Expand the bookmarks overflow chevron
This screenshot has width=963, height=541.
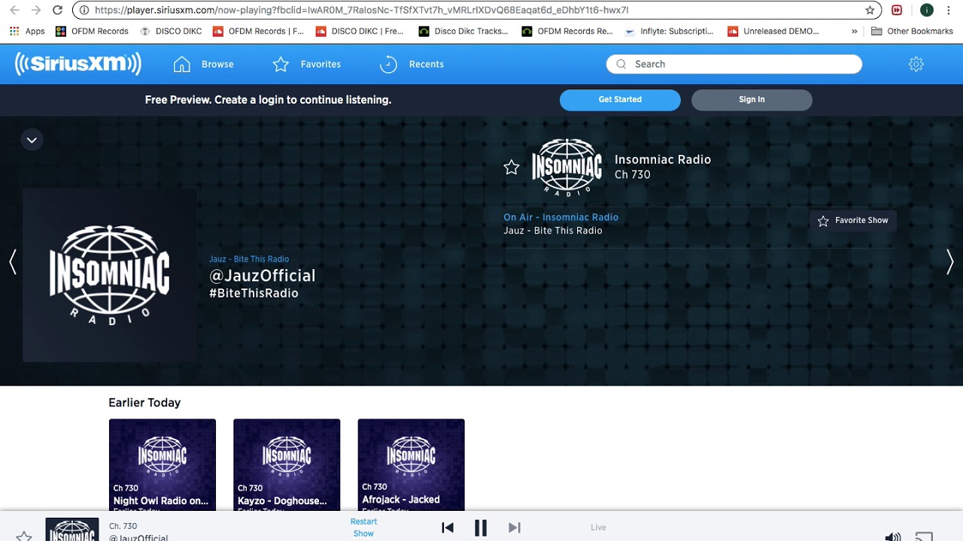(855, 32)
